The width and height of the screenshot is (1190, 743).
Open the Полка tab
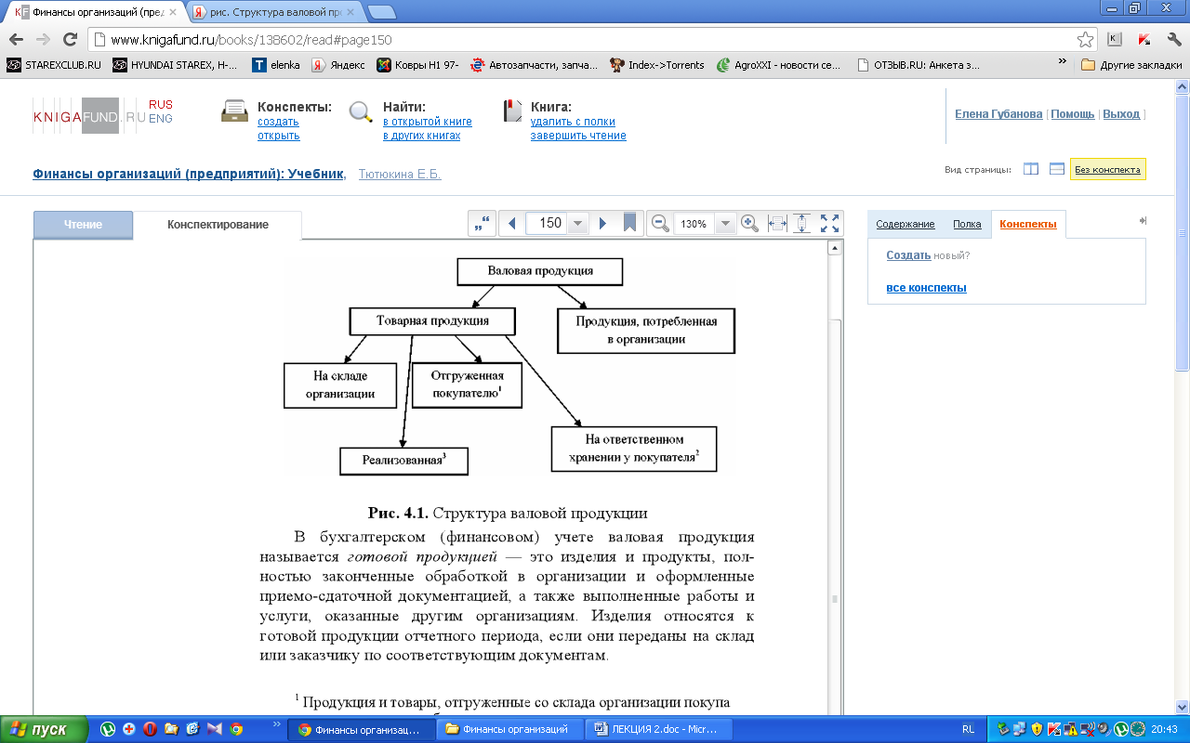tap(967, 224)
